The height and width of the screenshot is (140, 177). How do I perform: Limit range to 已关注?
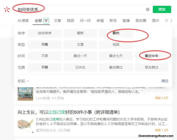pyautogui.click(x=80, y=67)
